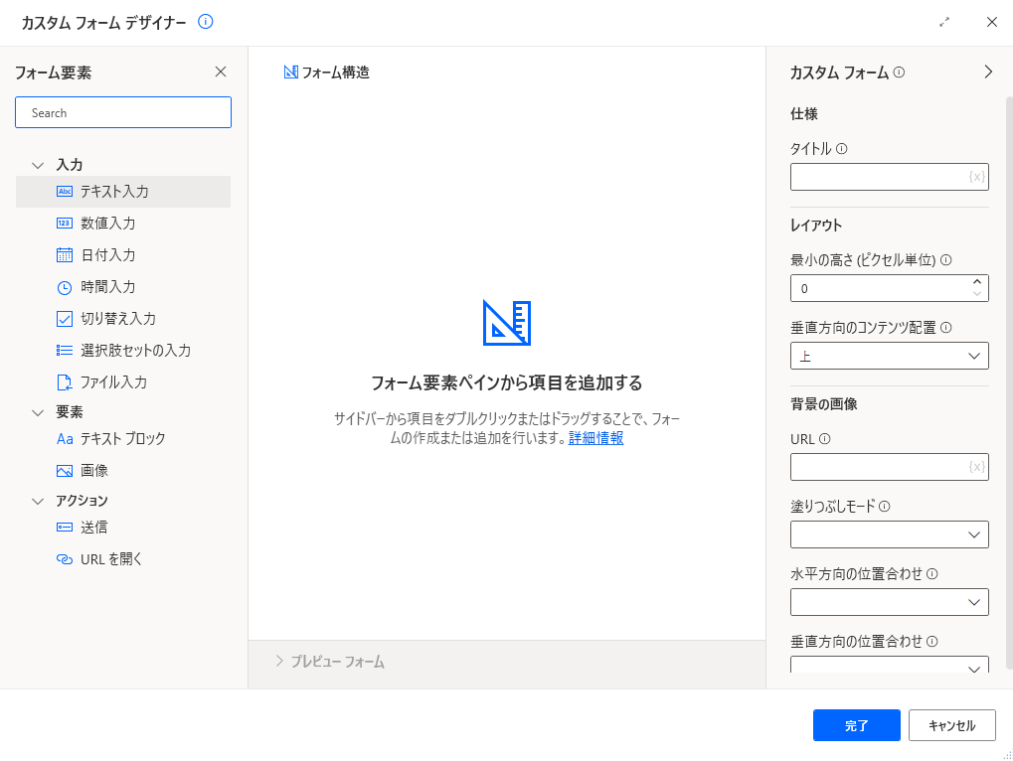Open the 垂直方向の位置合わせ dropdown

[x=889, y=665]
